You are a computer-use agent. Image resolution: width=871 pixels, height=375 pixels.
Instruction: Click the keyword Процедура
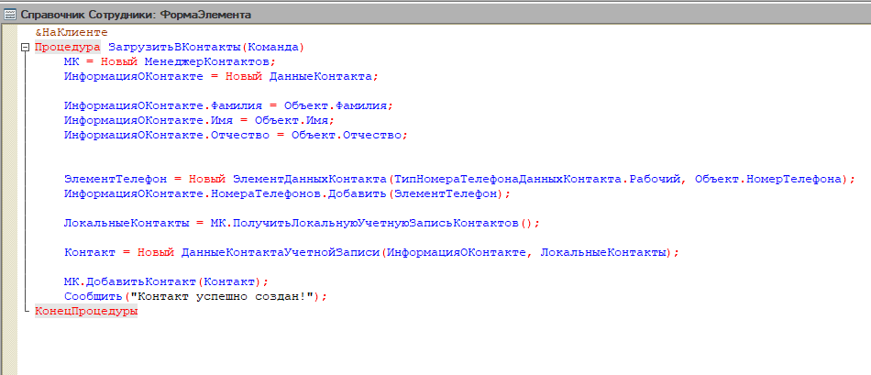[68, 48]
